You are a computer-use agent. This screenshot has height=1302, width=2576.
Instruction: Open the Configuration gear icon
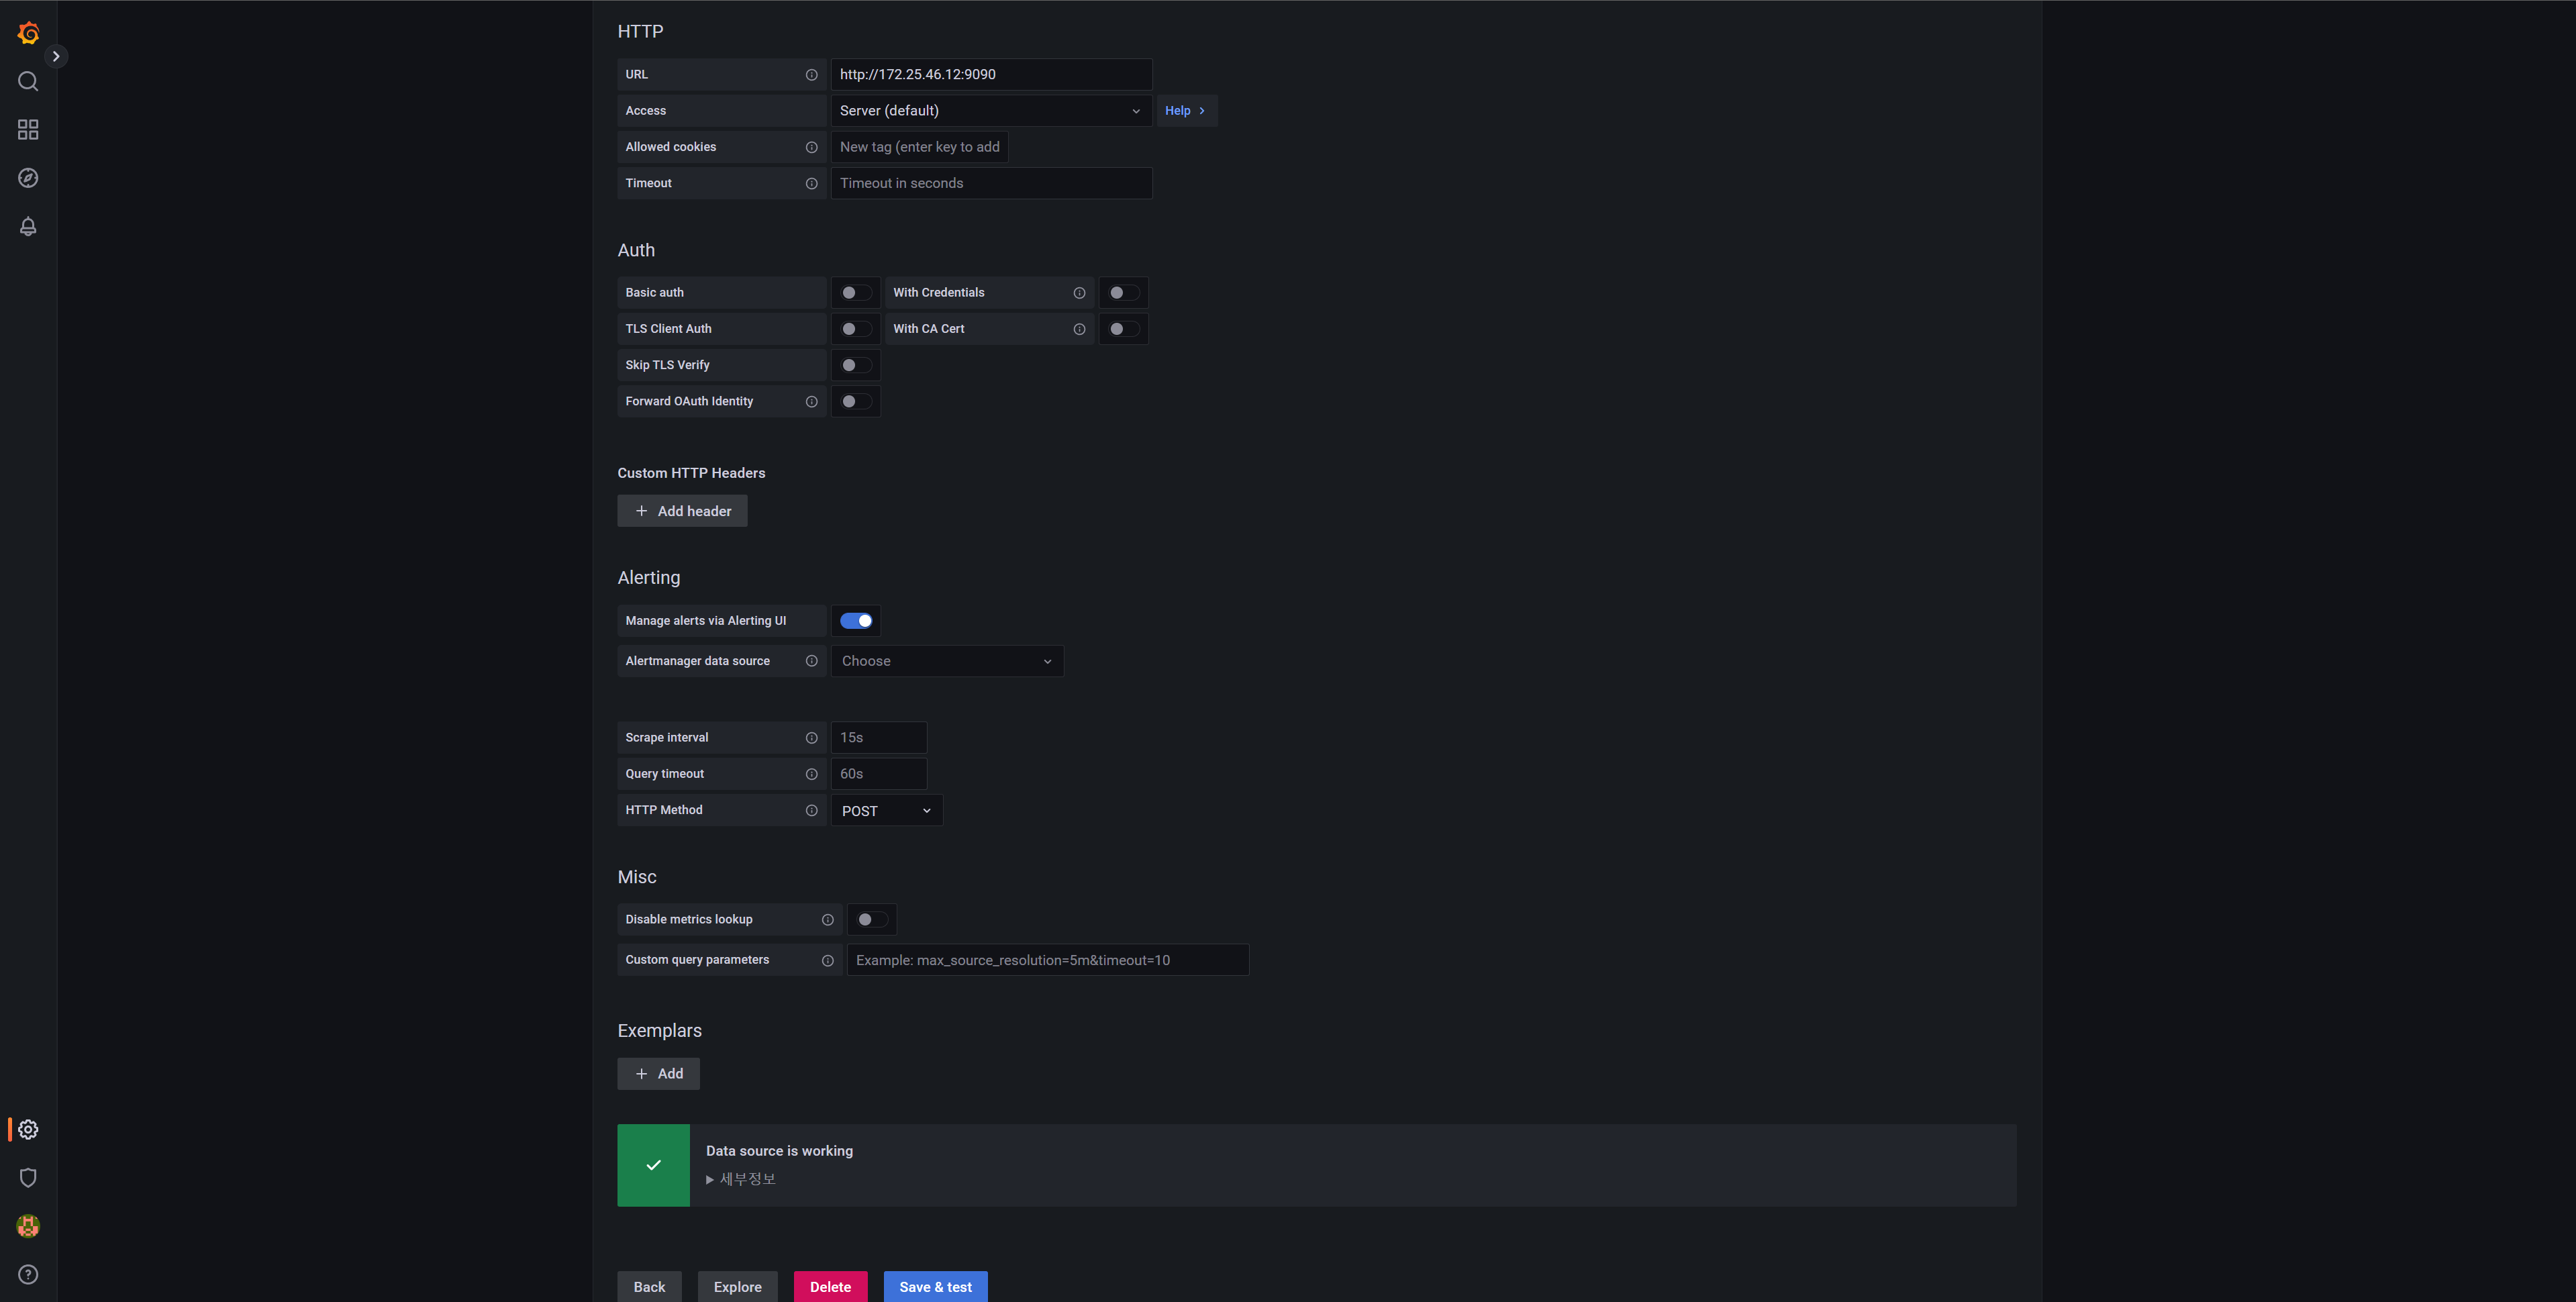tap(28, 1129)
